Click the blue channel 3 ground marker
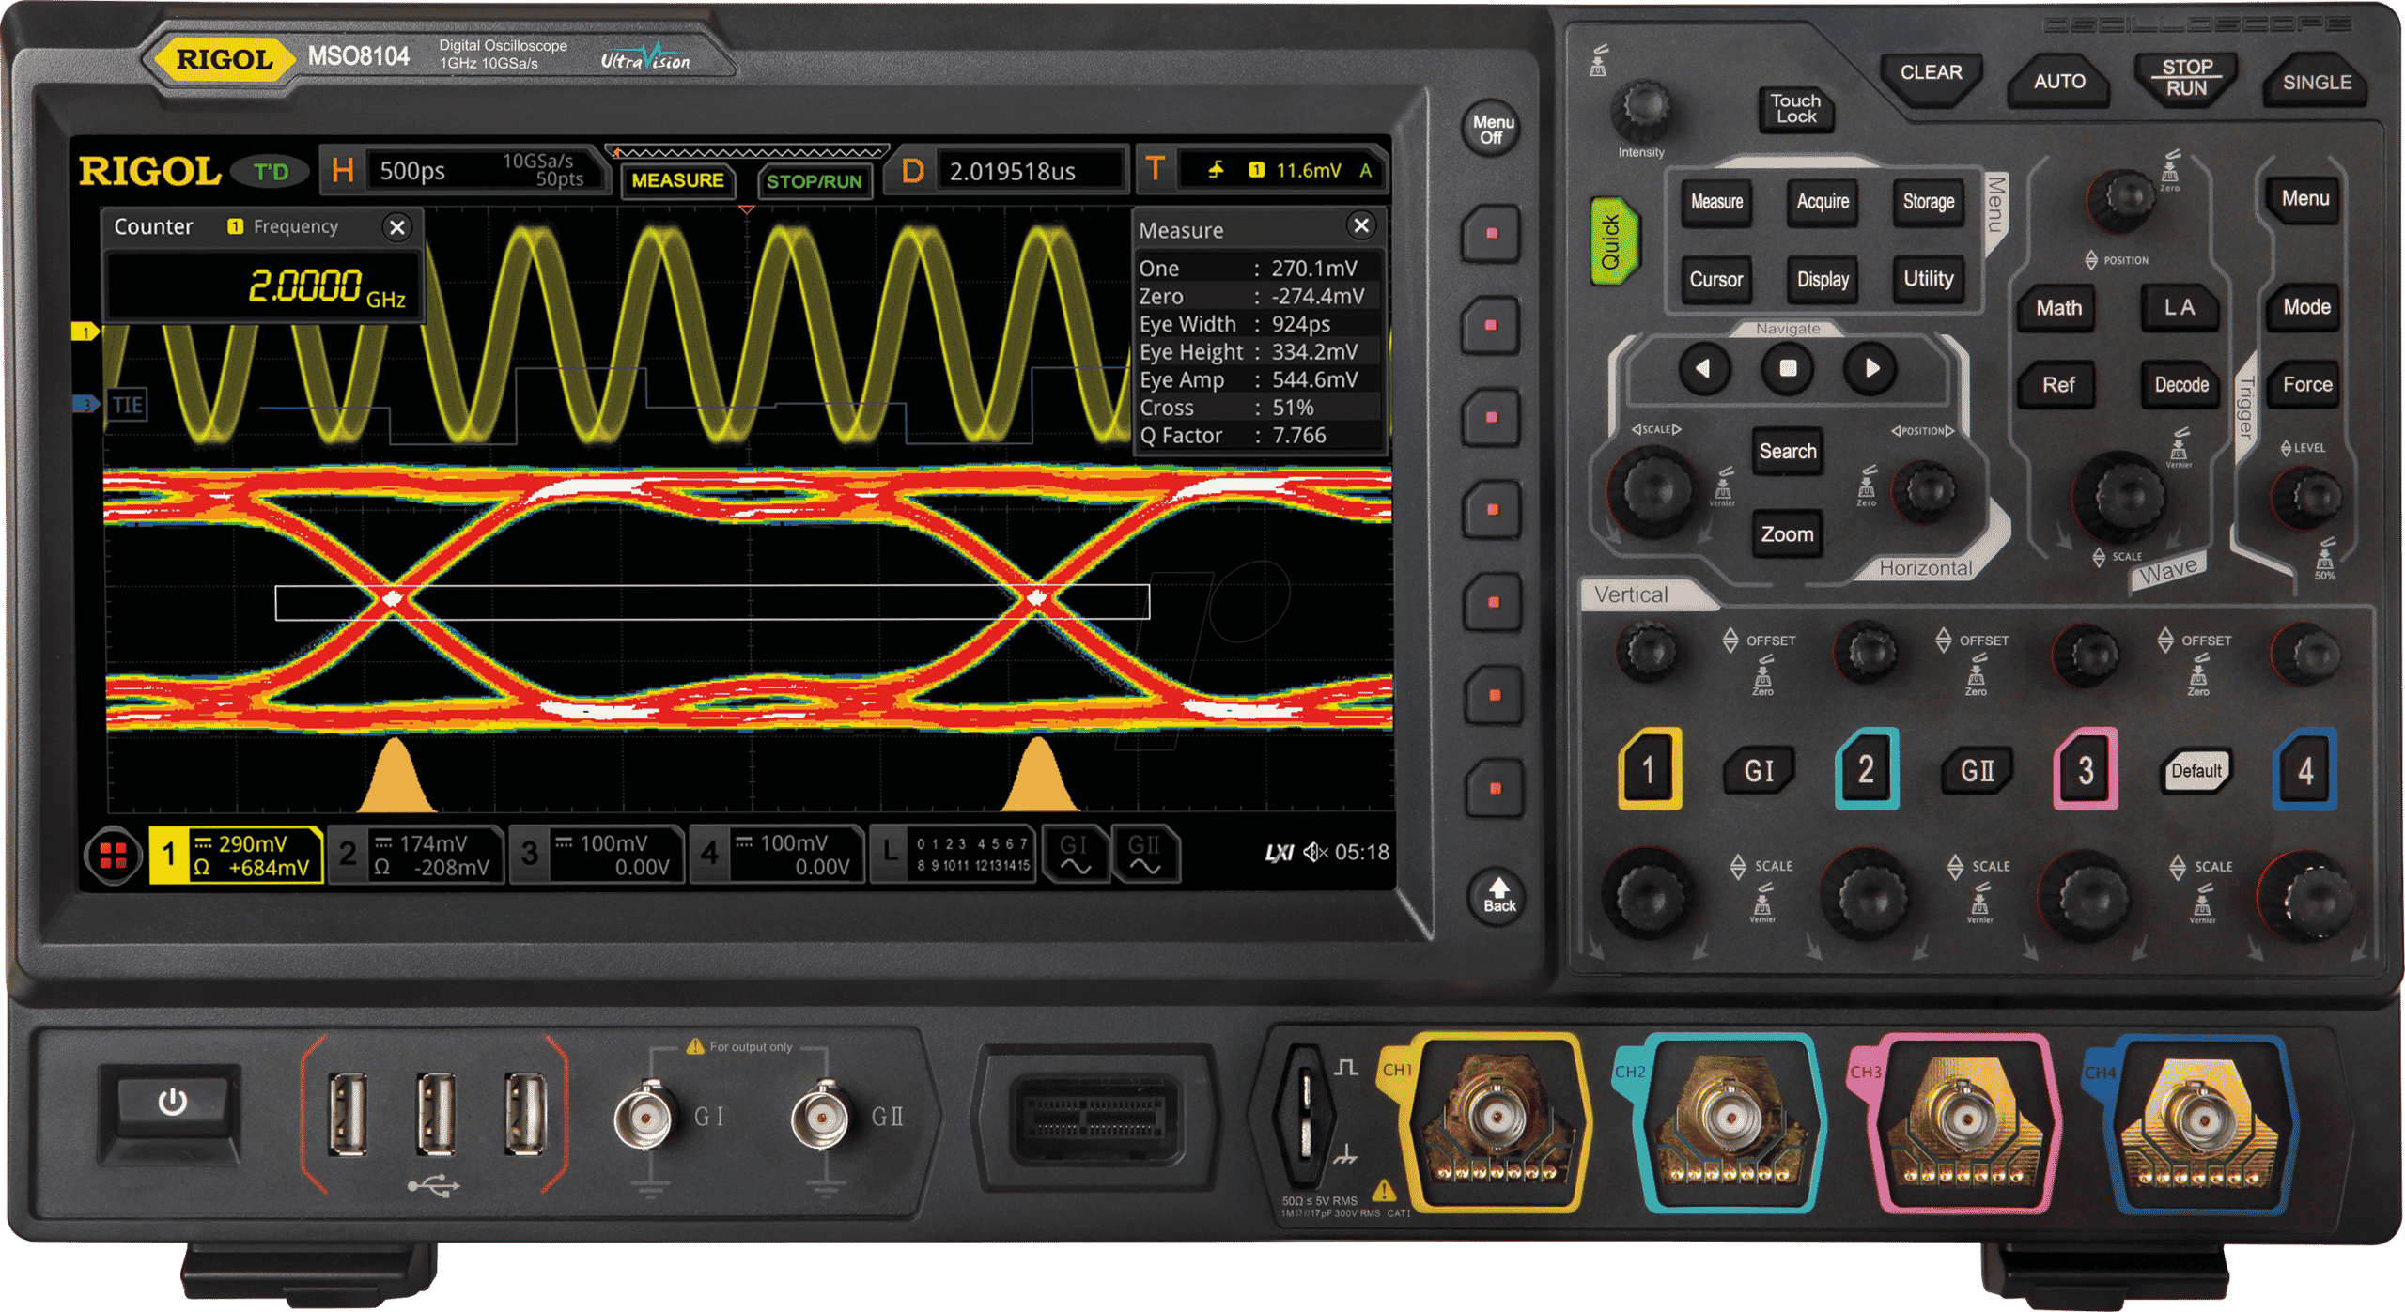The height and width of the screenshot is (1312, 2405). (x=85, y=405)
